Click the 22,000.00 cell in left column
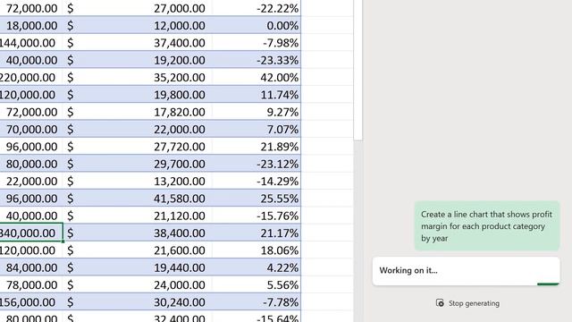572x322 pixels. click(31, 181)
